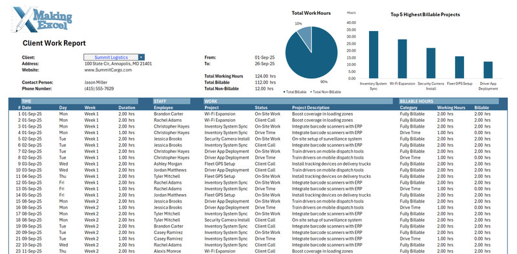Select Thu day cell in row 11
Image resolution: width=517 pixels, height=254 pixels.
63,177
